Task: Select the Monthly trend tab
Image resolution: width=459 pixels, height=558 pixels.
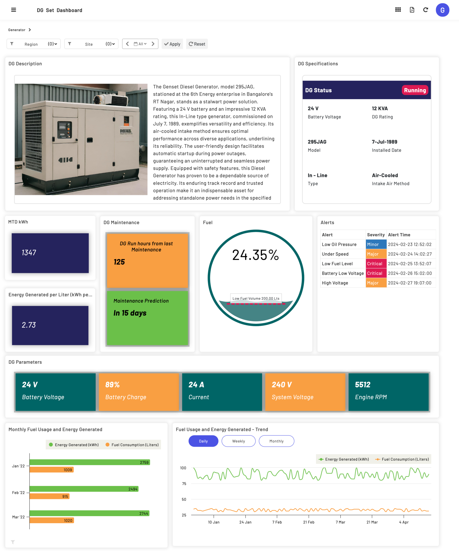Action: tap(276, 441)
